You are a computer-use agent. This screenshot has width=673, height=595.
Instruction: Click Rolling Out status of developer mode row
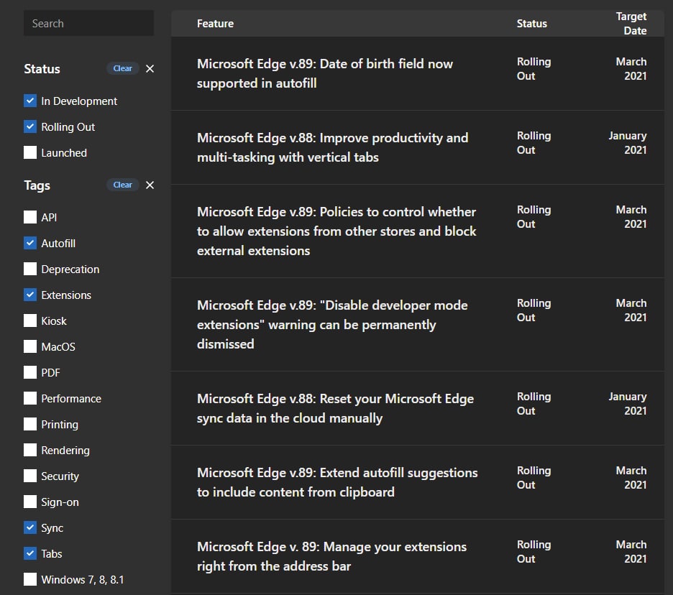(x=534, y=310)
